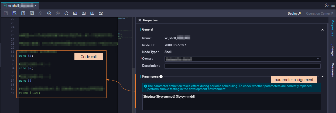Click the Sh shell file type icon

tap(5, 5)
